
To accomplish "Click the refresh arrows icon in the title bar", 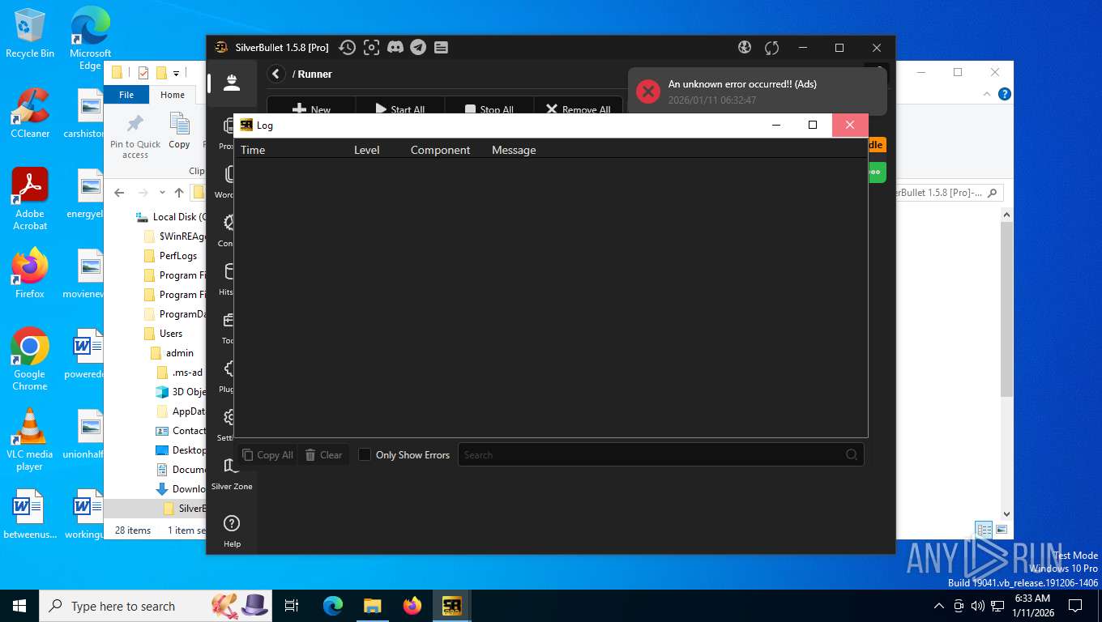I will (771, 48).
